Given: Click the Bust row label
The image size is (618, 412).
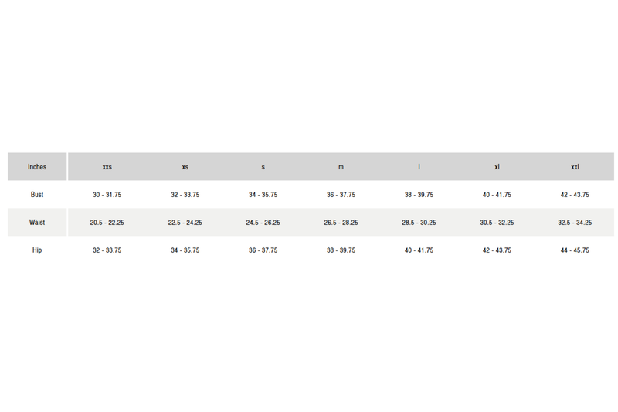Looking at the screenshot, I should tap(37, 195).
